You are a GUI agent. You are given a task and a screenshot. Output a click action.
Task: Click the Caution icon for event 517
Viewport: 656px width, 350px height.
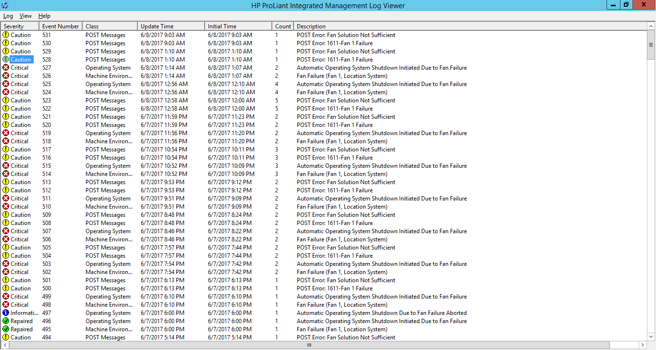coord(6,150)
